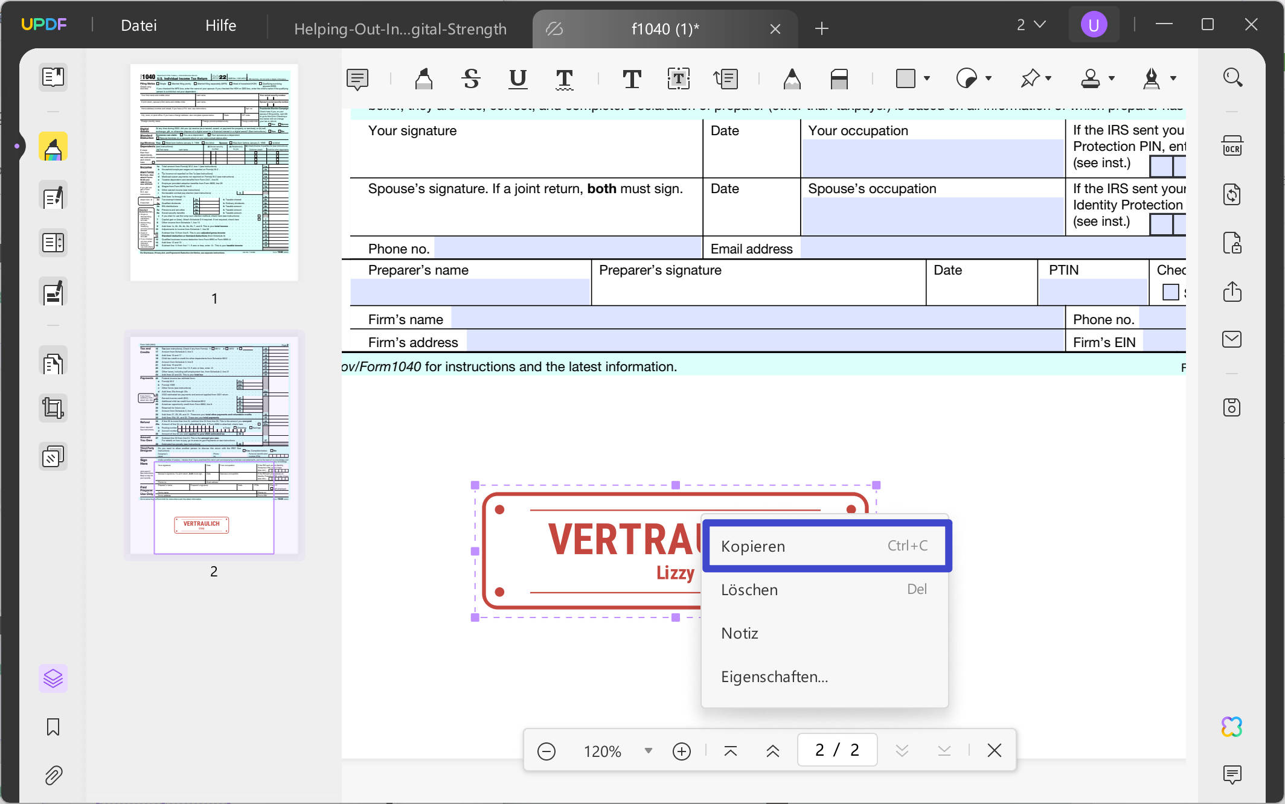The image size is (1285, 804).
Task: Select page 1 thumbnail
Action: 214,172
